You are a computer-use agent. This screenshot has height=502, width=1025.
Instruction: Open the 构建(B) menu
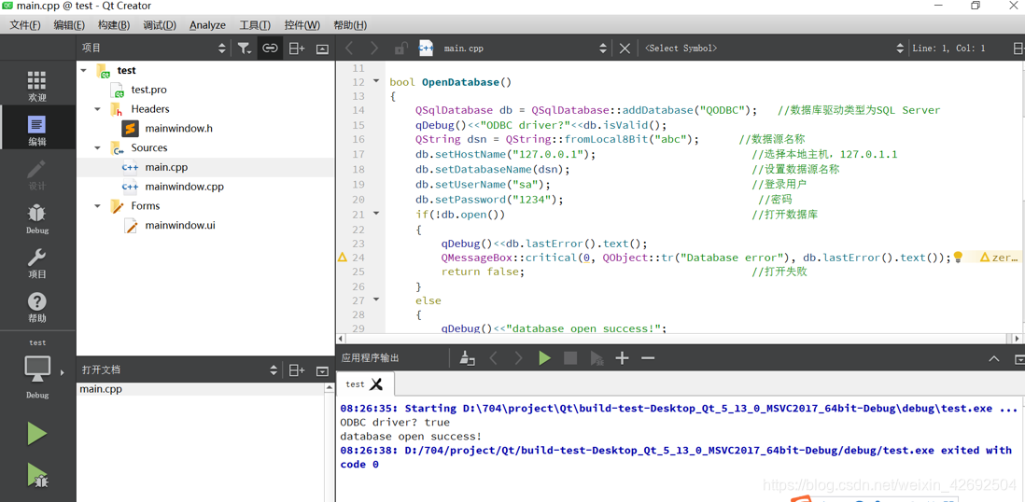pyautogui.click(x=114, y=25)
